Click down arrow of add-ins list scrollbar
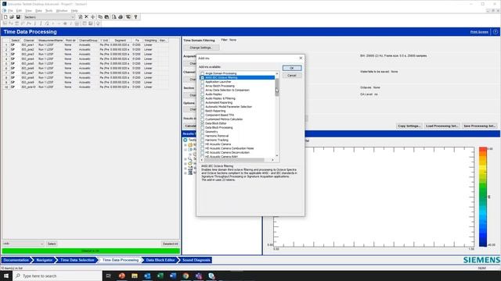The height and width of the screenshot is (281, 501). (x=277, y=155)
